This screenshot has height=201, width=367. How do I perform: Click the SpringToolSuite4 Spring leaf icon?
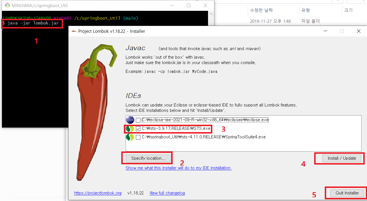[130, 137]
